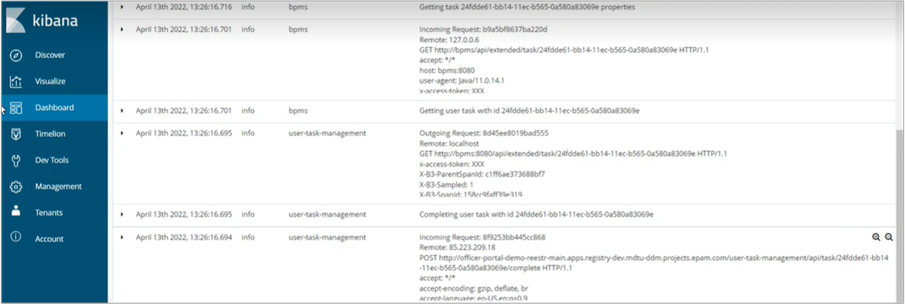Expand the Completing user task row
The image size is (905, 304).
122,214
